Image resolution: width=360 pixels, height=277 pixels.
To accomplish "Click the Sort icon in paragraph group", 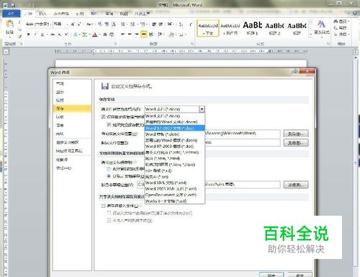I will pyautogui.click(x=181, y=24).
